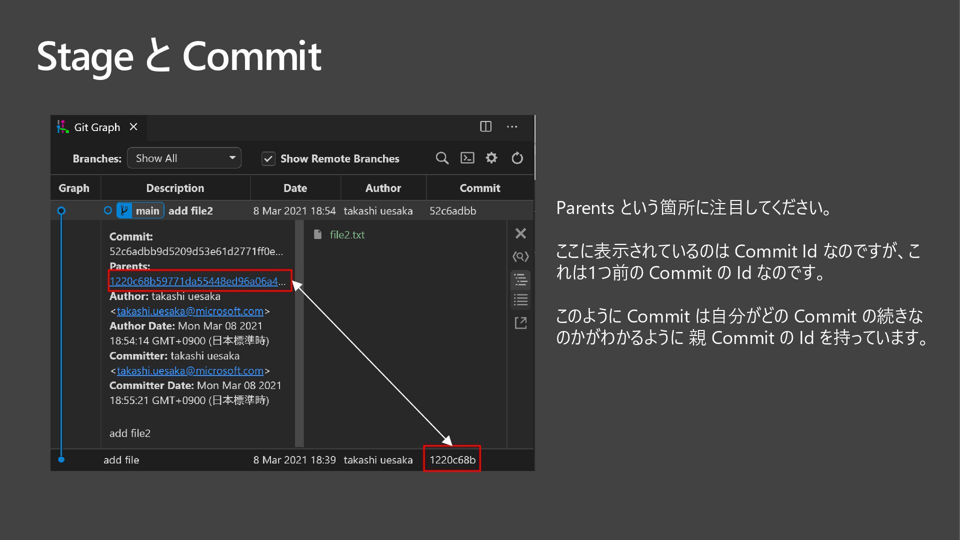Click the code review icon
The image size is (960, 540).
point(520,256)
